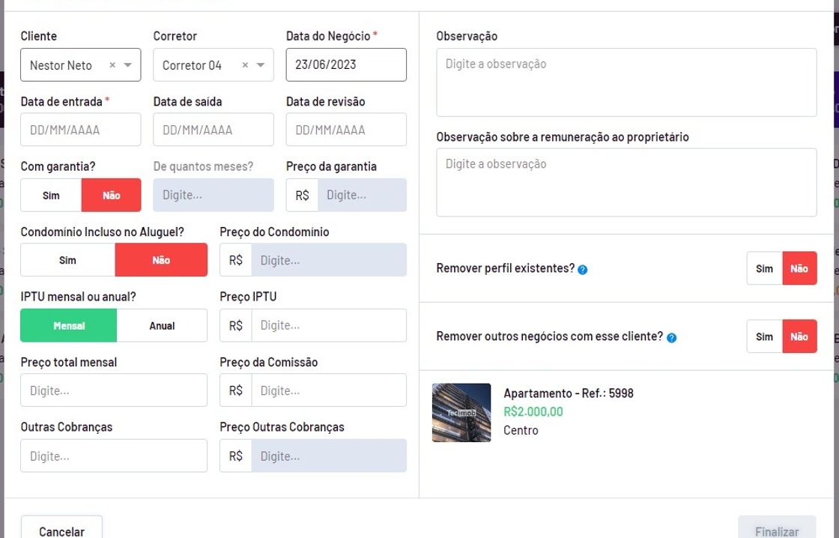Image resolution: width=839 pixels, height=538 pixels.
Task: Choose Sim for Condomínio Incluso no Aluguel
Action: click(67, 260)
